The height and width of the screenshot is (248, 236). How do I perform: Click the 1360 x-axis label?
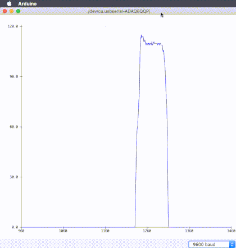(189, 231)
